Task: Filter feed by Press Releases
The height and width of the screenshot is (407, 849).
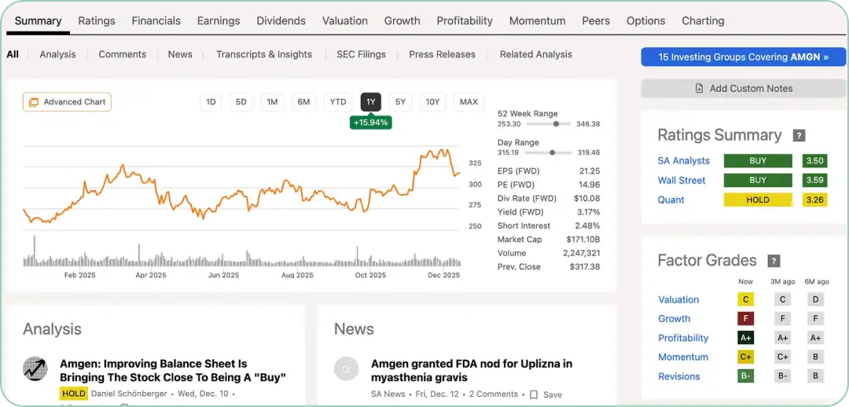Action: coord(442,54)
